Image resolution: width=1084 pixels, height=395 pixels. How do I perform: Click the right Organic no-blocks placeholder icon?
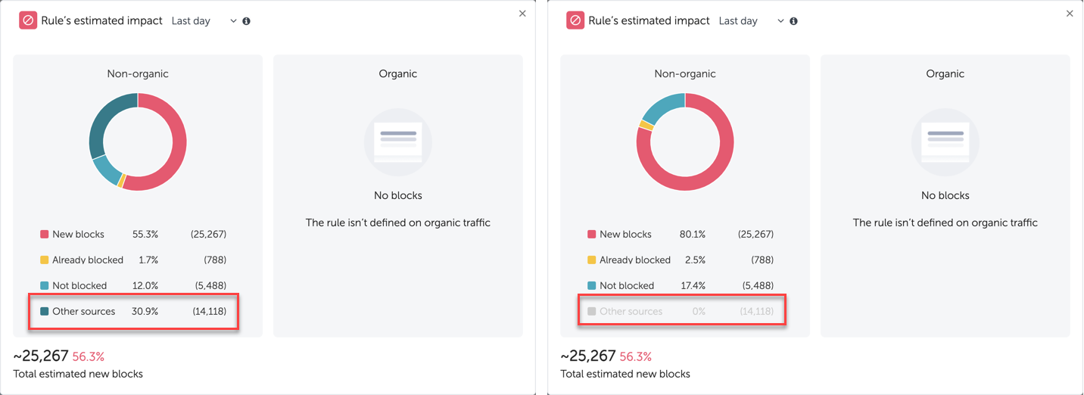point(945,142)
